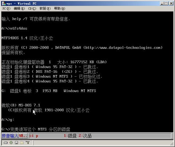Click the network adapter status icon
175x147 pixels.
click(27, 143)
